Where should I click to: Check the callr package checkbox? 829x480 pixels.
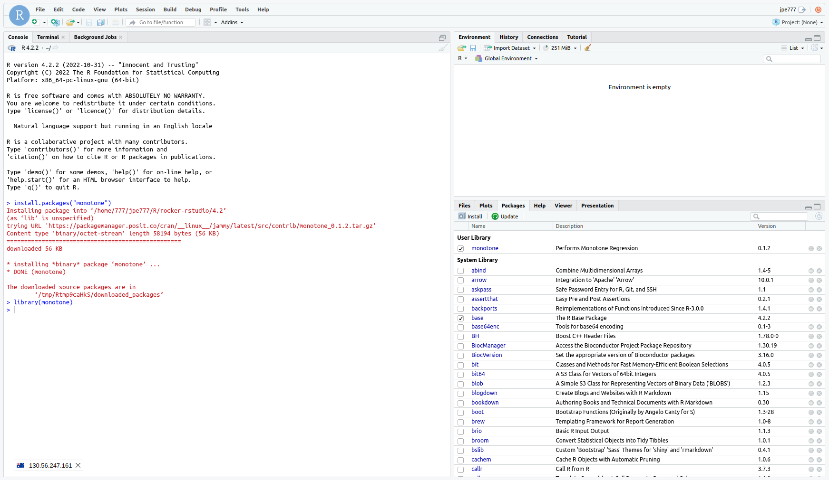click(460, 469)
